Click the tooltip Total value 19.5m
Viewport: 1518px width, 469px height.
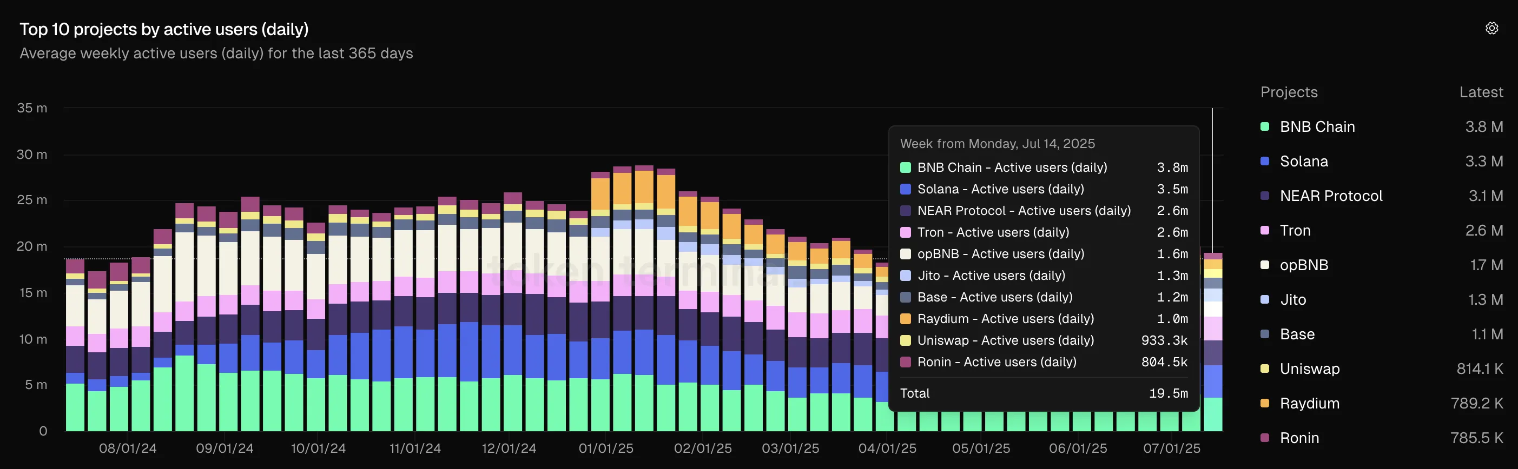[x=1168, y=393]
